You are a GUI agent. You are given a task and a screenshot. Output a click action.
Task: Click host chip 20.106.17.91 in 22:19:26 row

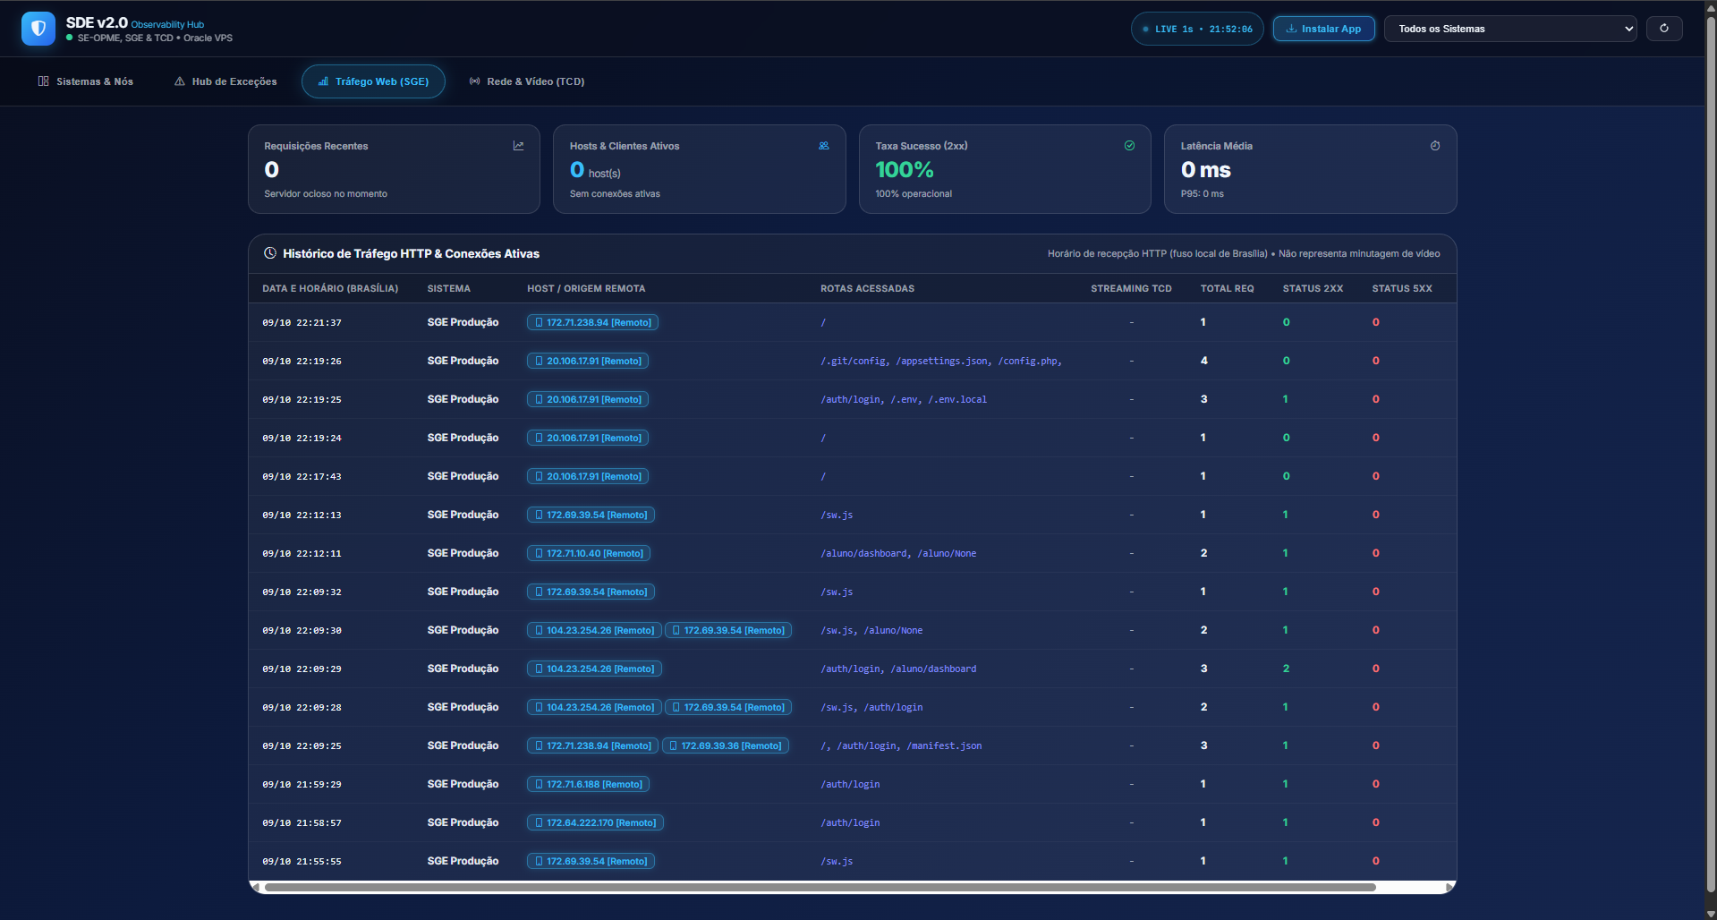588,361
